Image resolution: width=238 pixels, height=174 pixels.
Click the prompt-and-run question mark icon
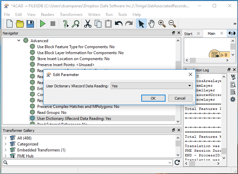[65, 24]
